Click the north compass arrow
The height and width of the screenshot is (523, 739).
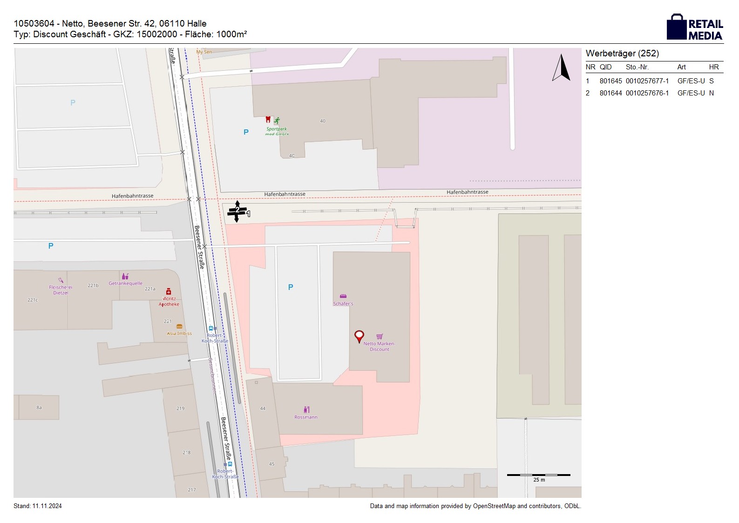(561, 68)
